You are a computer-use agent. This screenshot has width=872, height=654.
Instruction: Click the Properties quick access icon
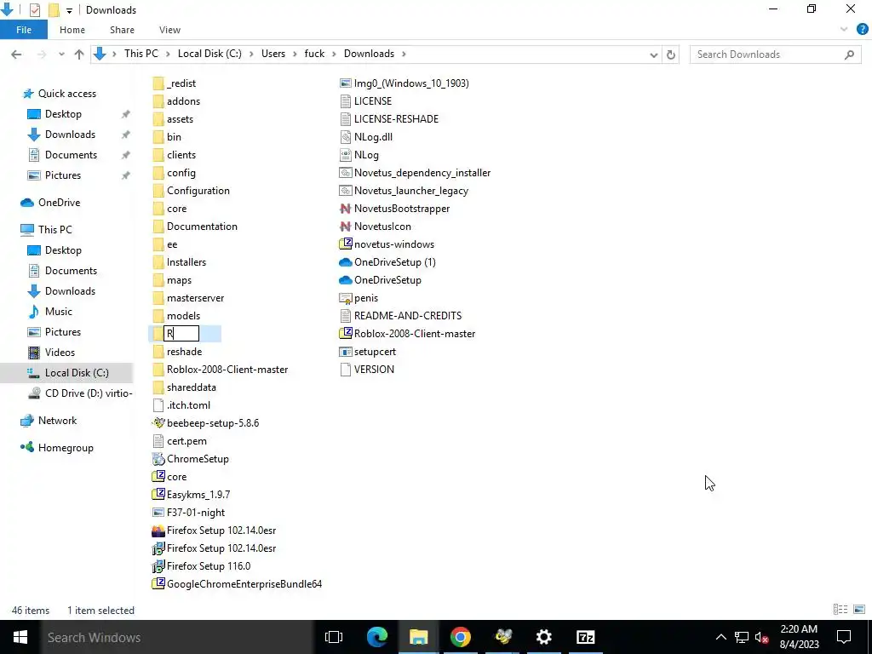click(x=34, y=10)
